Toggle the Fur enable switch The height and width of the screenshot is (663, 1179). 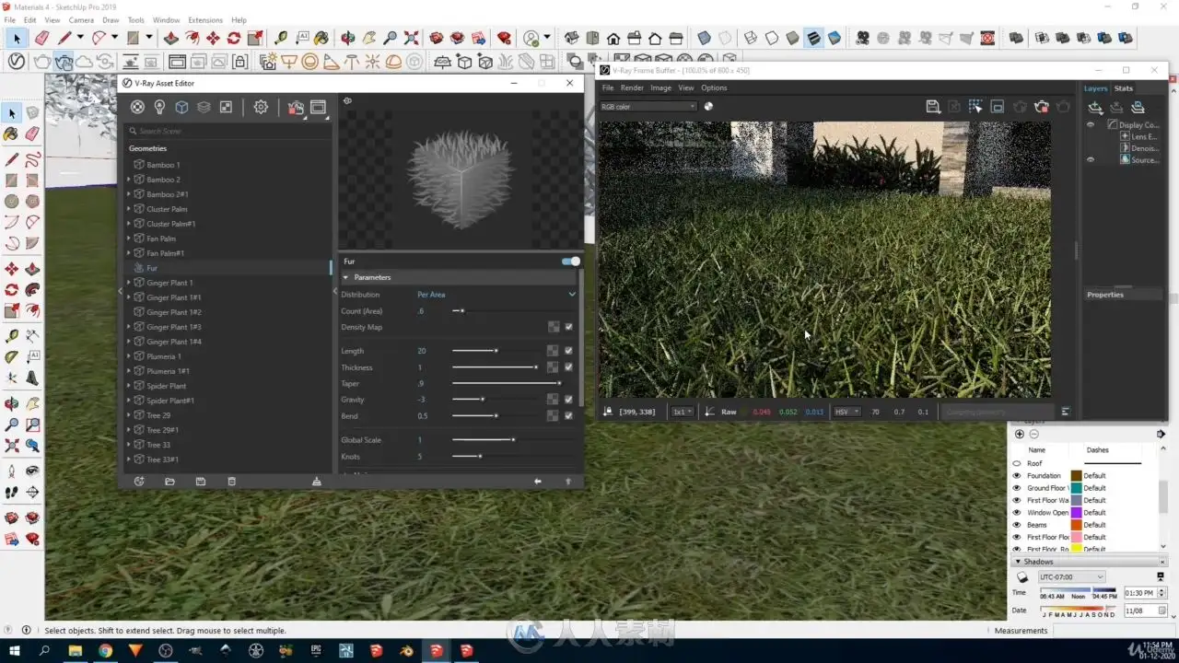571,262
